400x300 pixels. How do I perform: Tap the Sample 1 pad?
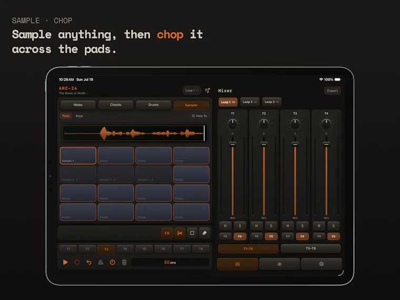coord(78,156)
